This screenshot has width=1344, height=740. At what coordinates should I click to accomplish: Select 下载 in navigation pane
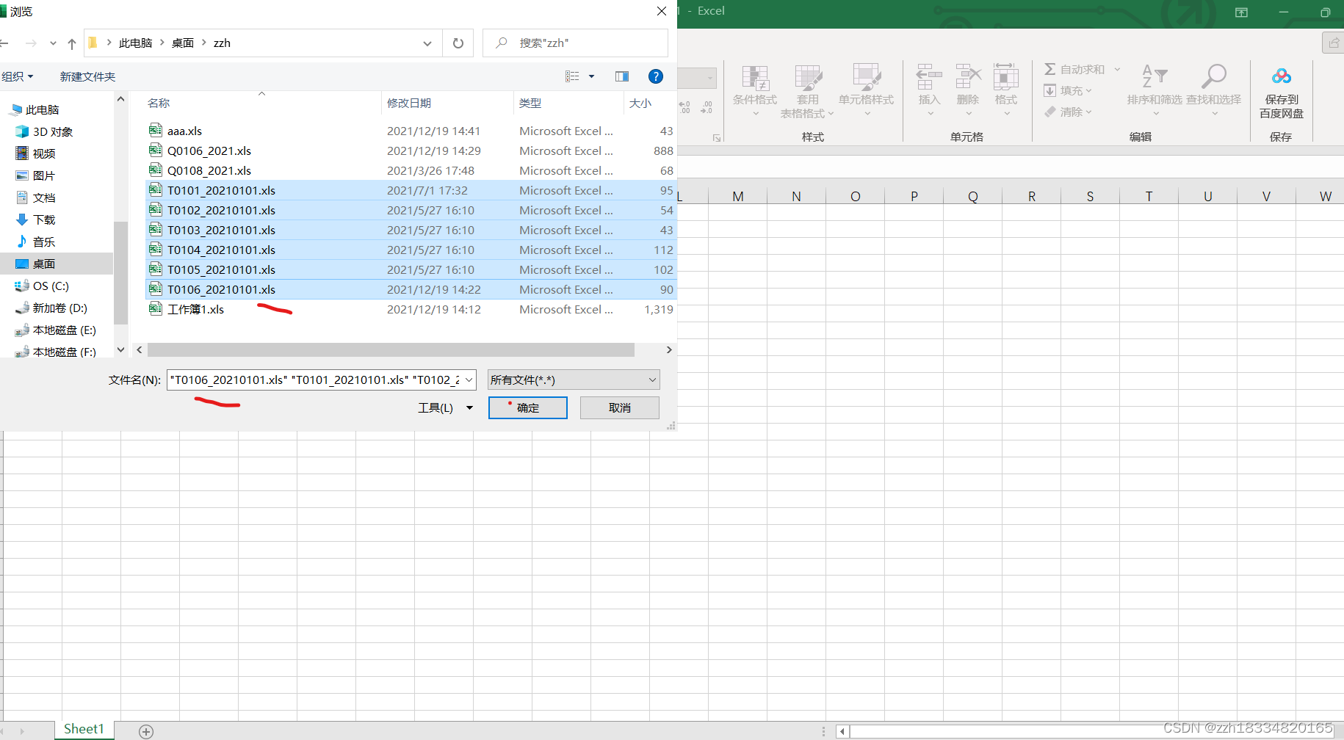click(x=44, y=220)
